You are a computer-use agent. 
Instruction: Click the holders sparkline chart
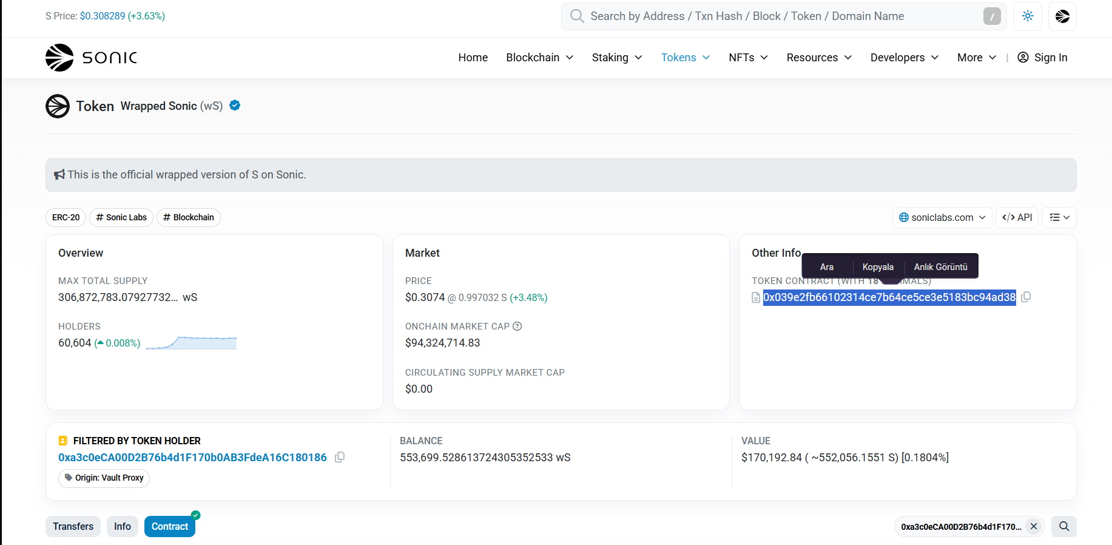(x=192, y=343)
